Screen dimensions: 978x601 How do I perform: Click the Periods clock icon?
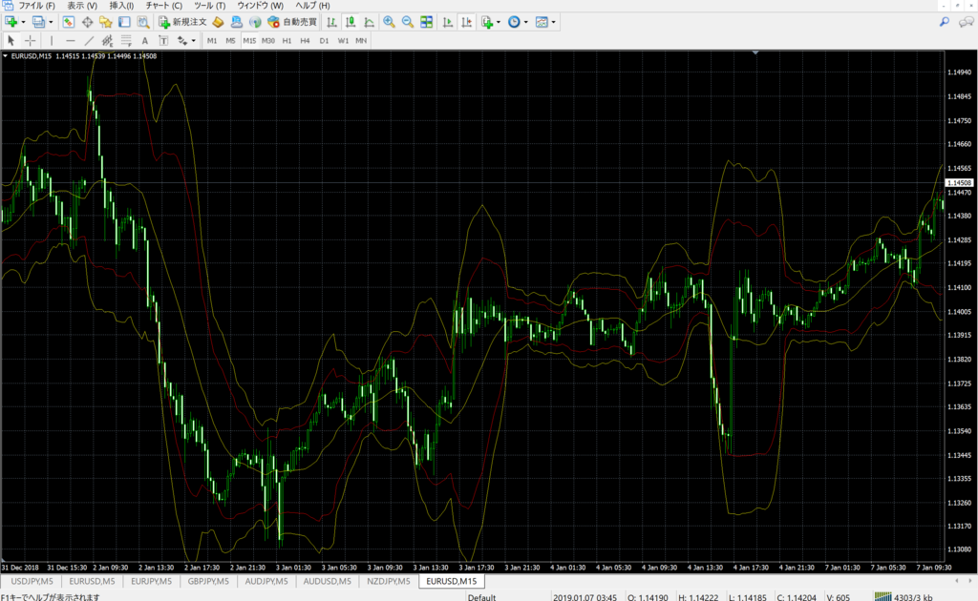[x=514, y=23]
